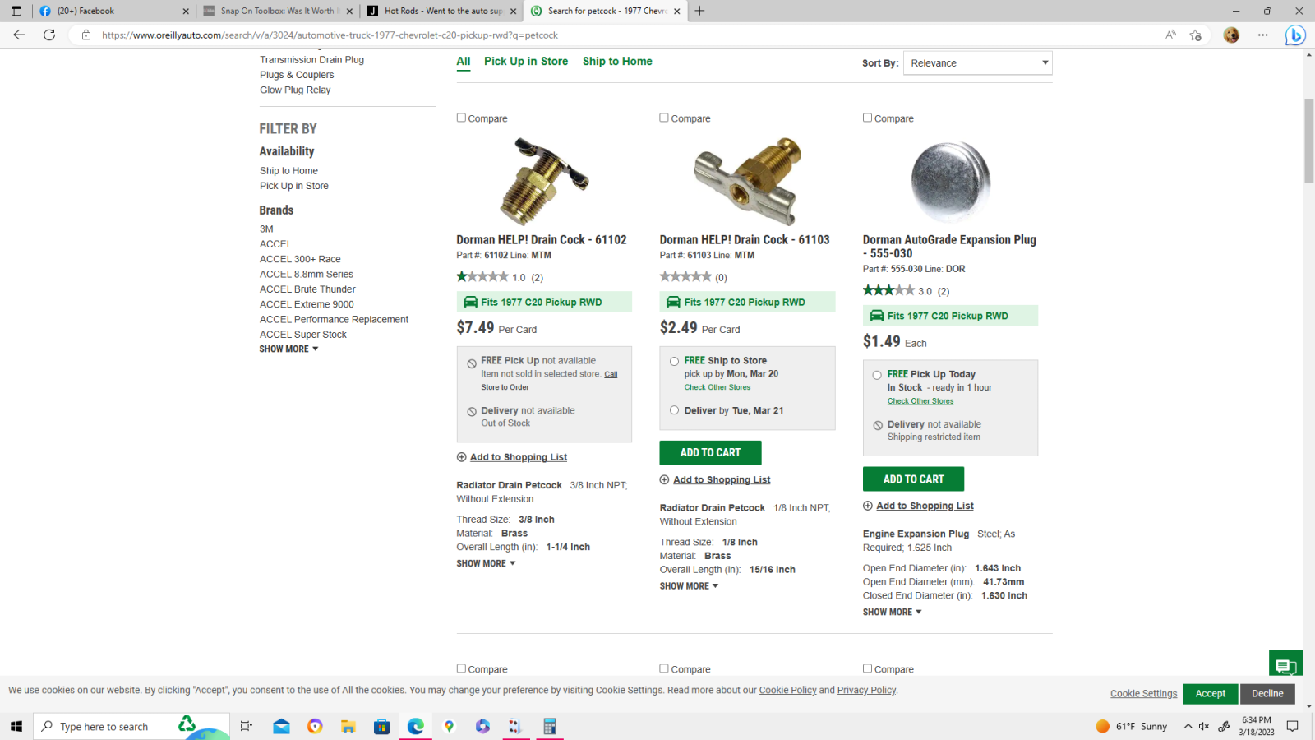Check Other Stores for Drain Cock 61103
Image resolution: width=1315 pixels, height=740 pixels.
pyautogui.click(x=717, y=387)
